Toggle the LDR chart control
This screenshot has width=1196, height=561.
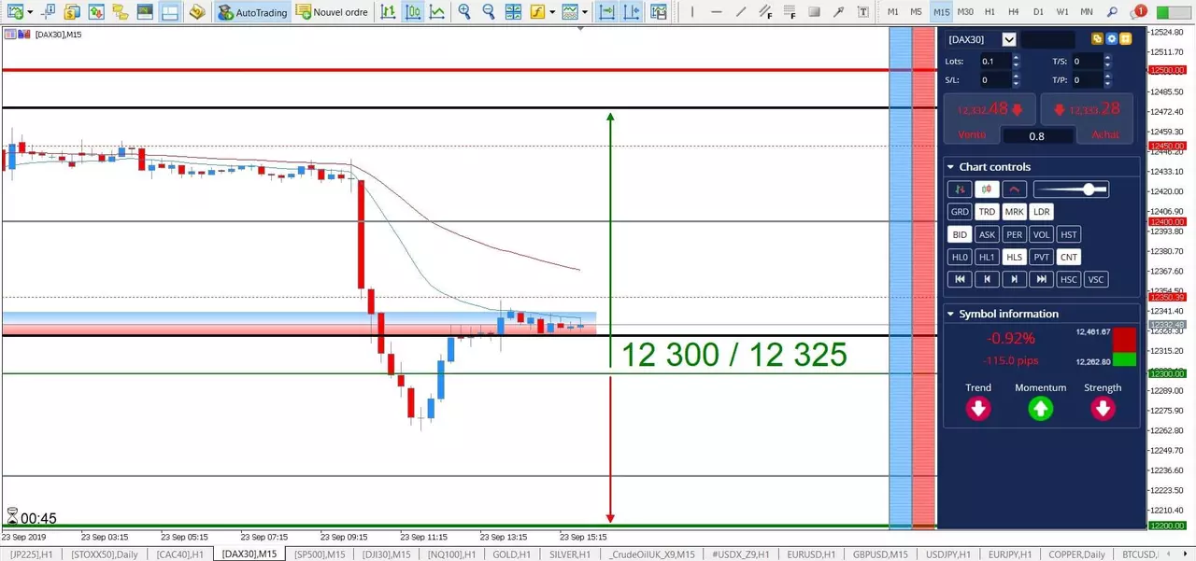click(x=1042, y=212)
